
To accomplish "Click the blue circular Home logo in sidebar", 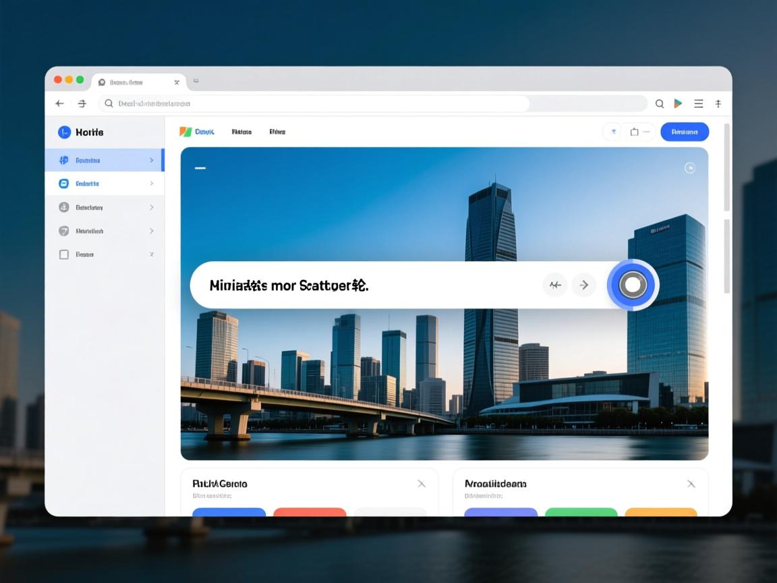I will click(64, 132).
